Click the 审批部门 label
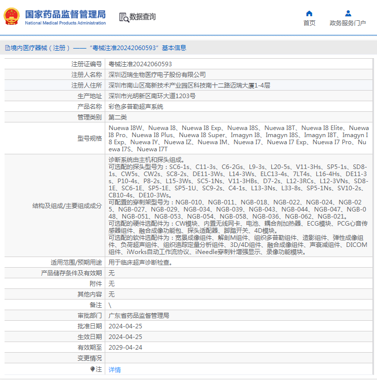This screenshot has width=377, height=380. point(90,316)
